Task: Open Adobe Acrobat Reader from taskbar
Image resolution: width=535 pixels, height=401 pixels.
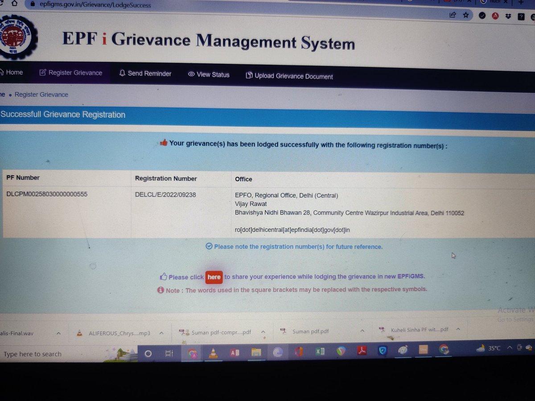Action: click(362, 351)
